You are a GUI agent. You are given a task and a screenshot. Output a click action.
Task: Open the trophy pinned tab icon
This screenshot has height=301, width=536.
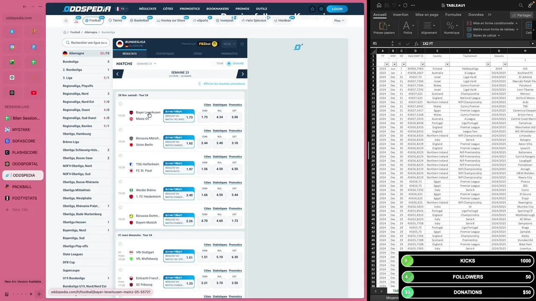tap(34, 31)
